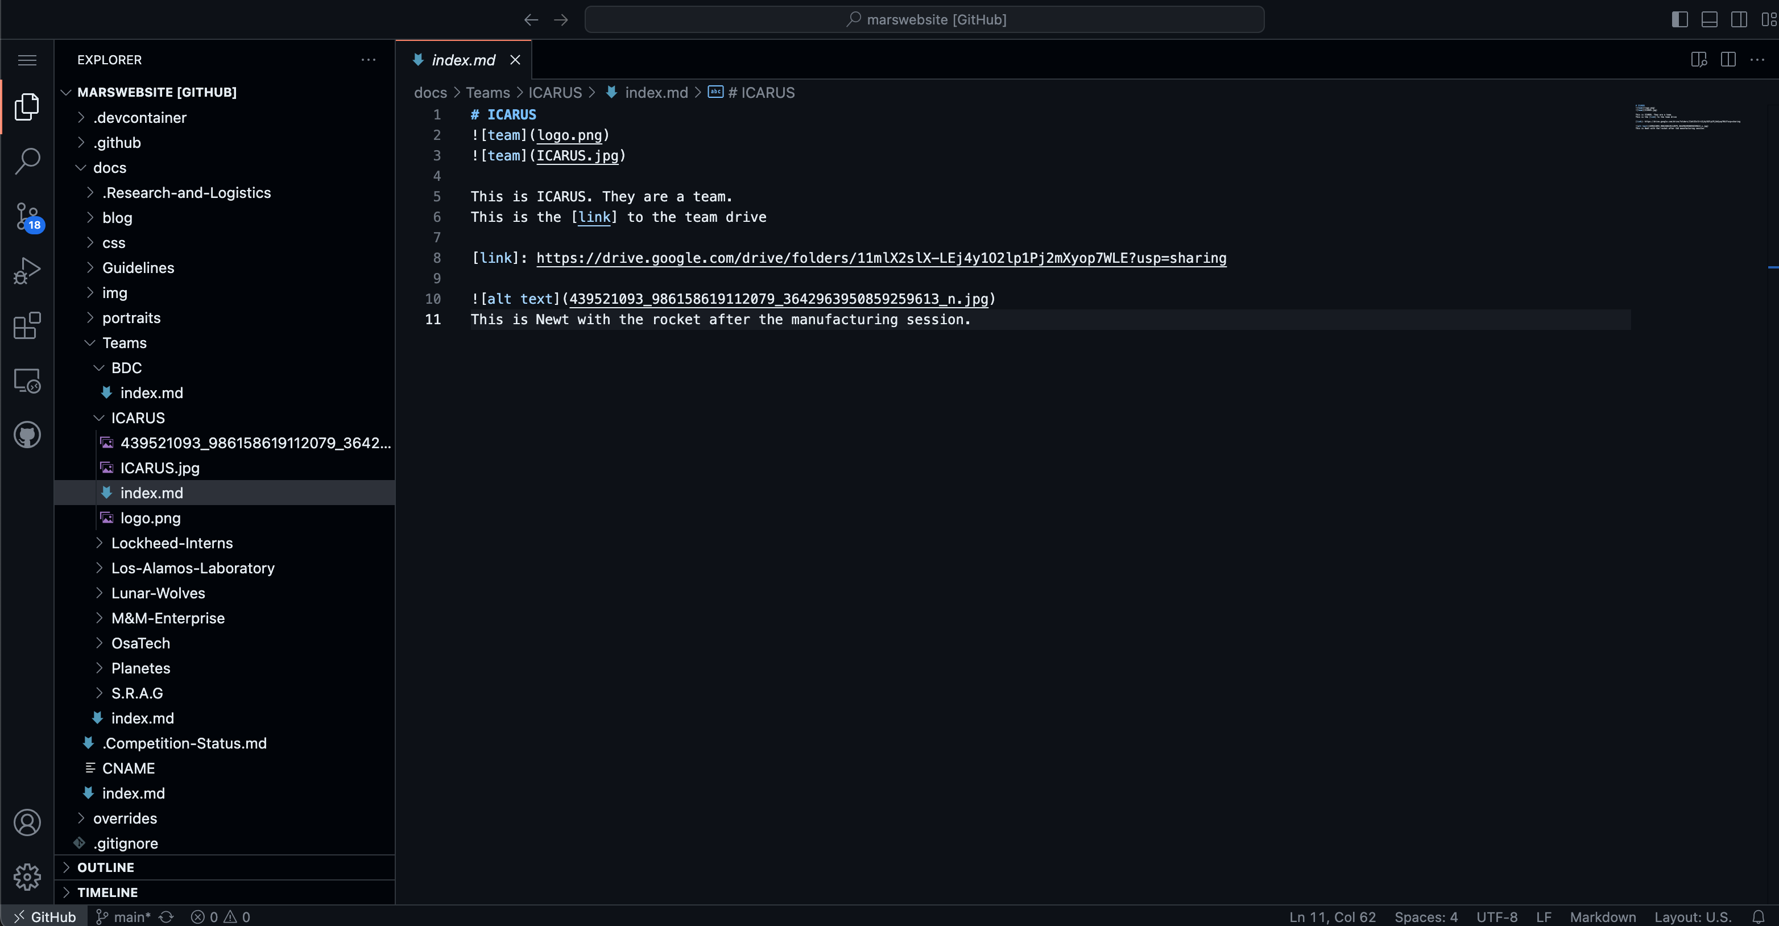Screen dimensions: 1779x926
Task: Expand the blog folder
Action: [x=225, y=217]
